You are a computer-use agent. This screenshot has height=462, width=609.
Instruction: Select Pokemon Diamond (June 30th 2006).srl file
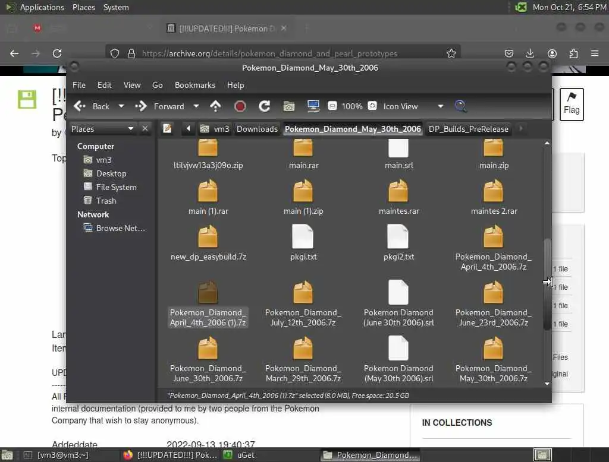pos(398,303)
